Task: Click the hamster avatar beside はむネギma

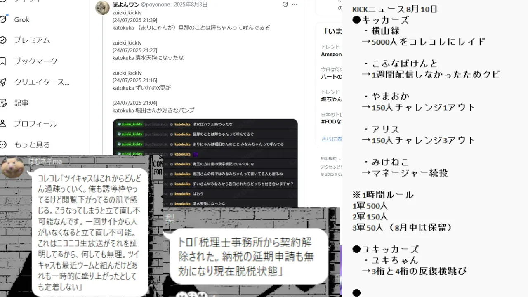Action: [x=12, y=167]
